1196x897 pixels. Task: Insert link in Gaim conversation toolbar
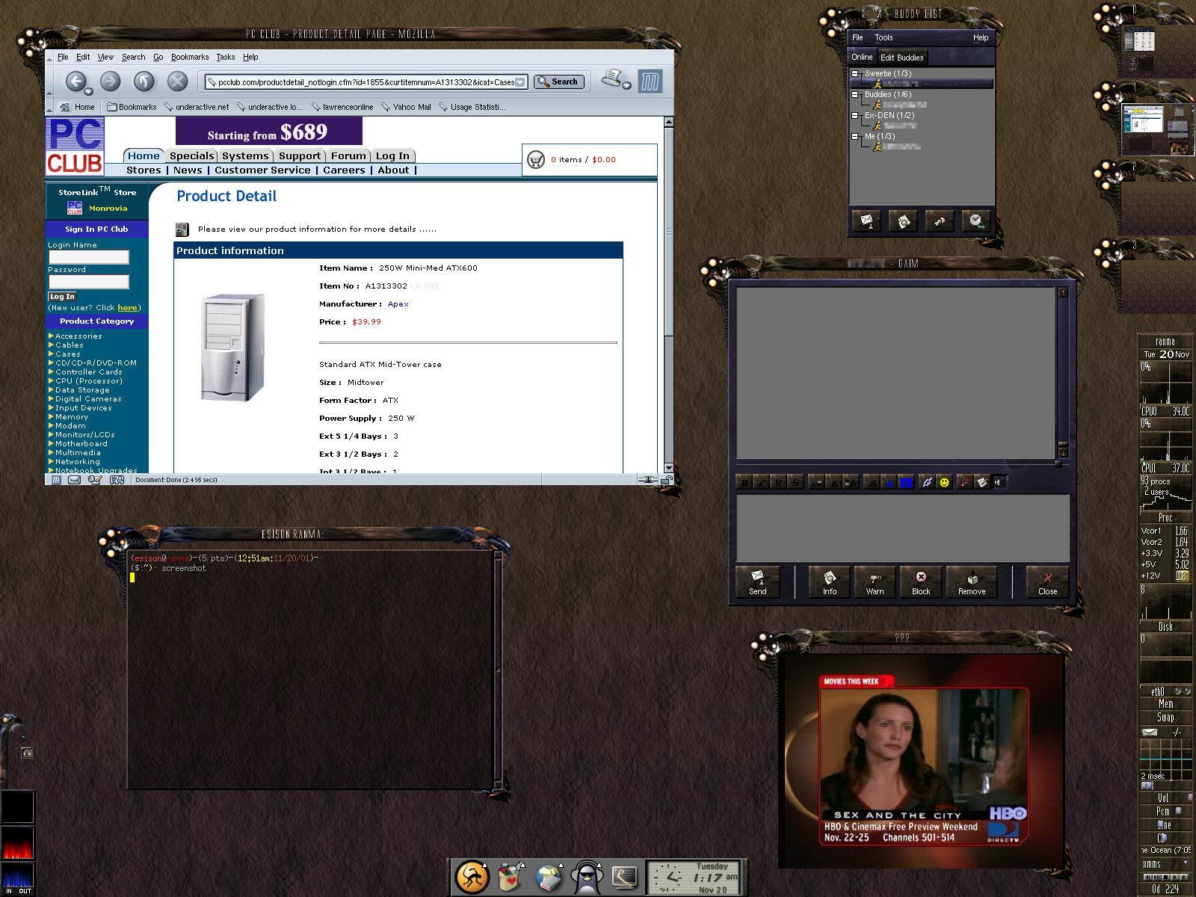pyautogui.click(x=927, y=483)
